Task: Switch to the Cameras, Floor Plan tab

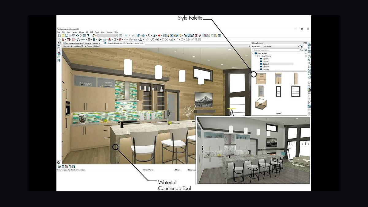Action: (x=80, y=43)
